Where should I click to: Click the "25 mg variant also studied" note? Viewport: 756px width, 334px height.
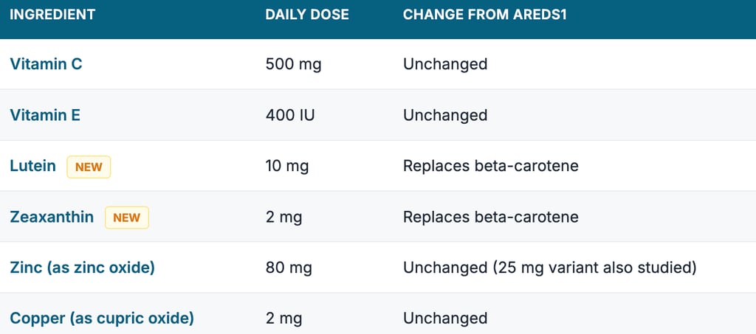tap(596, 268)
